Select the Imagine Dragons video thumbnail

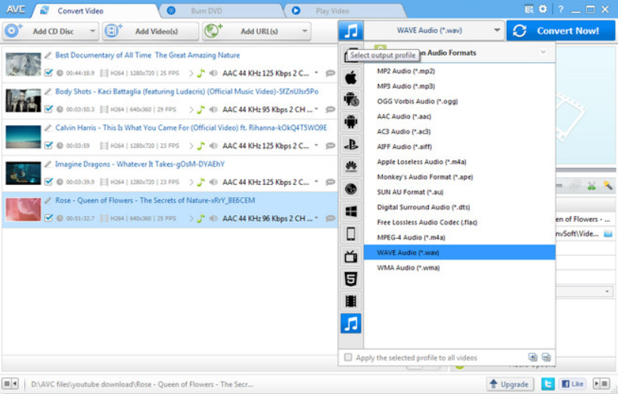click(x=23, y=173)
